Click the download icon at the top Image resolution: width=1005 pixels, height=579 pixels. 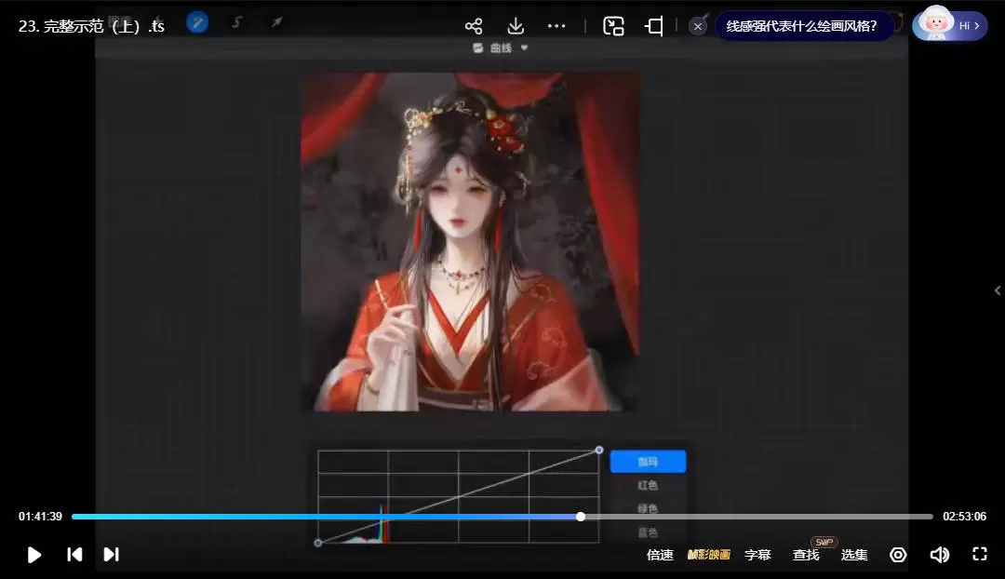516,25
